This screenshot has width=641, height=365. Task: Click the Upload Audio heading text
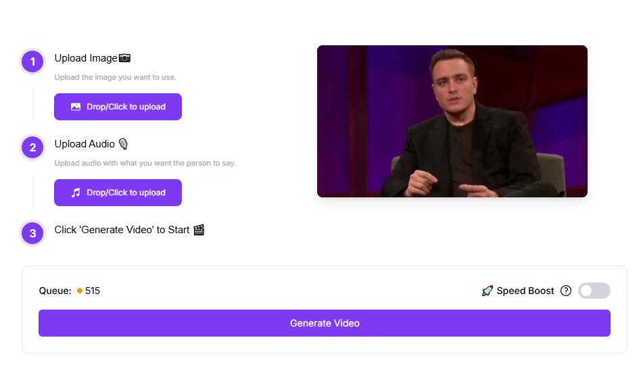point(85,144)
